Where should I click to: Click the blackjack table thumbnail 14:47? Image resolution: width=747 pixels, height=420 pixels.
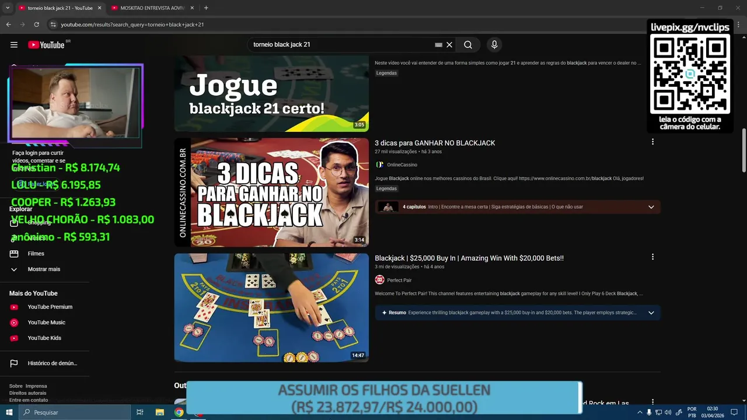pos(271,307)
